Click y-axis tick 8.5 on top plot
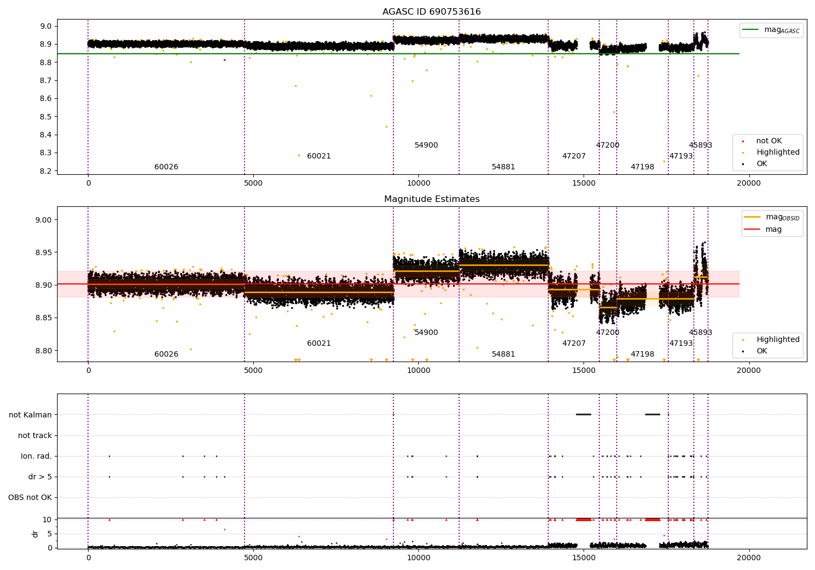Image resolution: width=815 pixels, height=570 pixels. tap(46, 117)
